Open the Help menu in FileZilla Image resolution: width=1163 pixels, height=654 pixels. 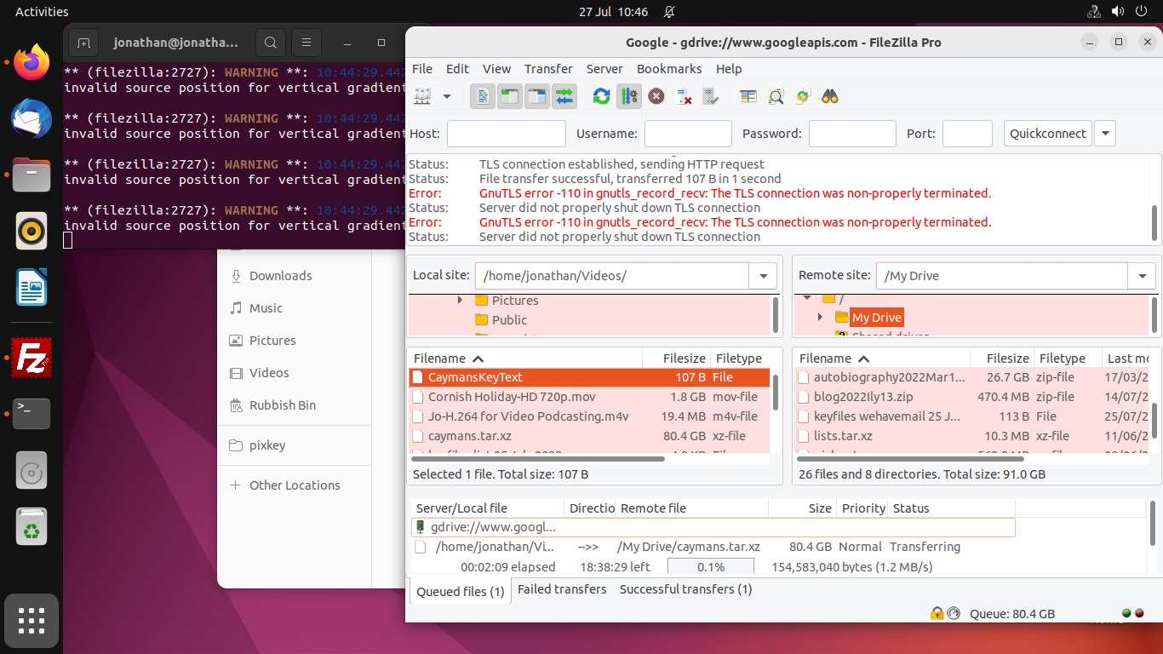729,69
